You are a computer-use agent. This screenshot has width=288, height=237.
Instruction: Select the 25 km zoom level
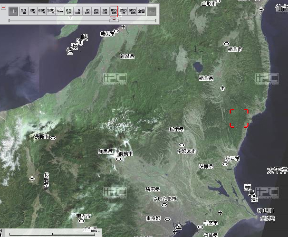(x=96, y=11)
